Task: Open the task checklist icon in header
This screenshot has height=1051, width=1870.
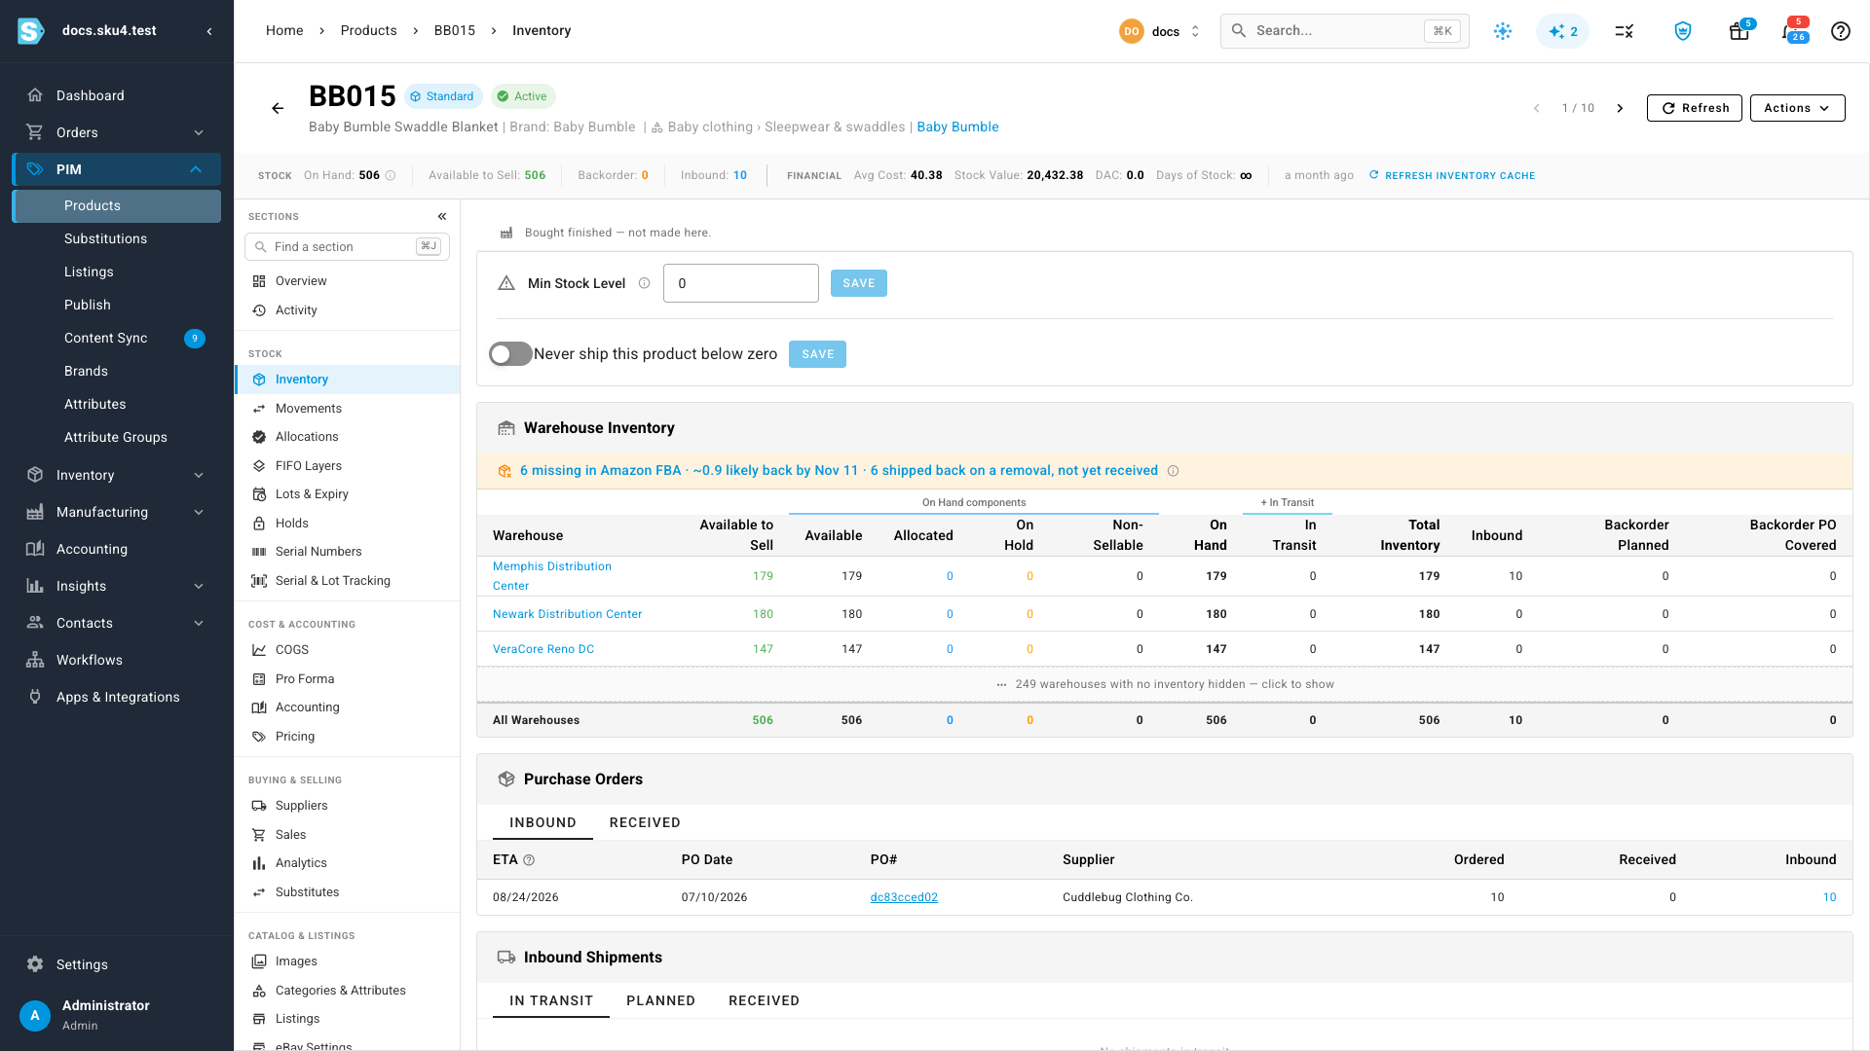Action: (1624, 31)
